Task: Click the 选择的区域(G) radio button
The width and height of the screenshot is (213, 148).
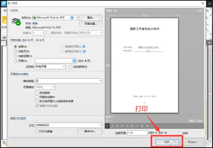Action: (x=62, y=51)
